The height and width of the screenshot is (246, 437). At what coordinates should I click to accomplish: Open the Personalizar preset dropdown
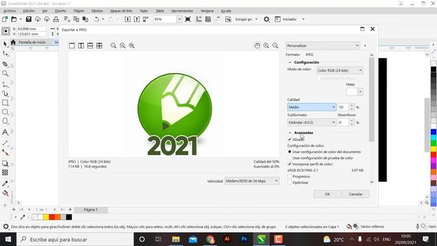pyautogui.click(x=323, y=46)
